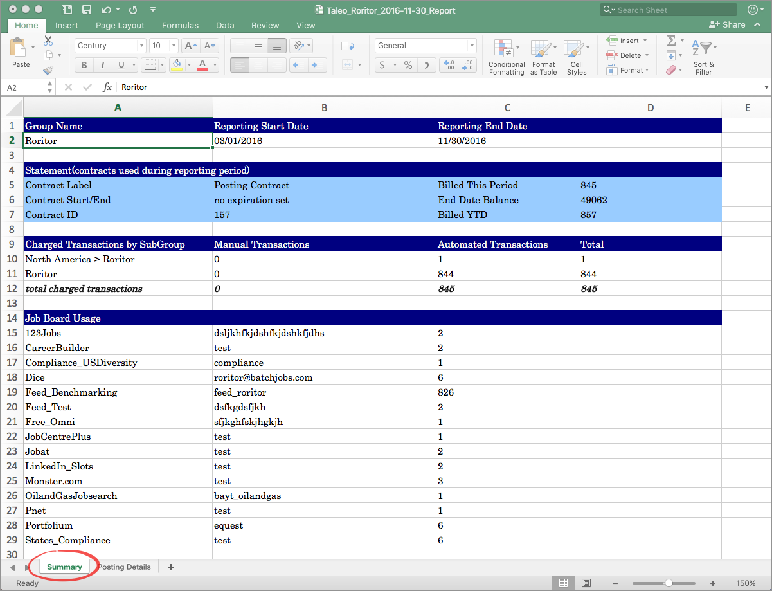
Task: Open the Formulas ribbon tab
Action: click(180, 25)
